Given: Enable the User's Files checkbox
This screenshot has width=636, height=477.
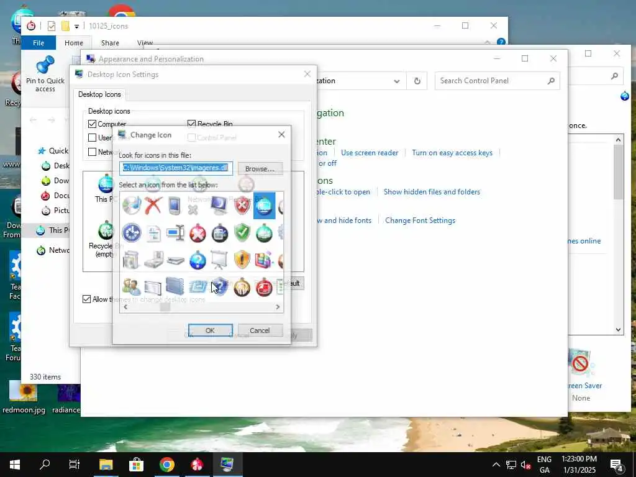Looking at the screenshot, I should (92, 138).
